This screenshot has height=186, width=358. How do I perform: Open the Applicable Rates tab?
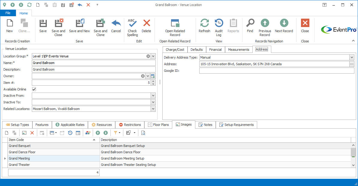(70, 125)
